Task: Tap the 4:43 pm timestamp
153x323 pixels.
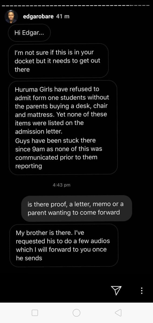Action: 62,185
